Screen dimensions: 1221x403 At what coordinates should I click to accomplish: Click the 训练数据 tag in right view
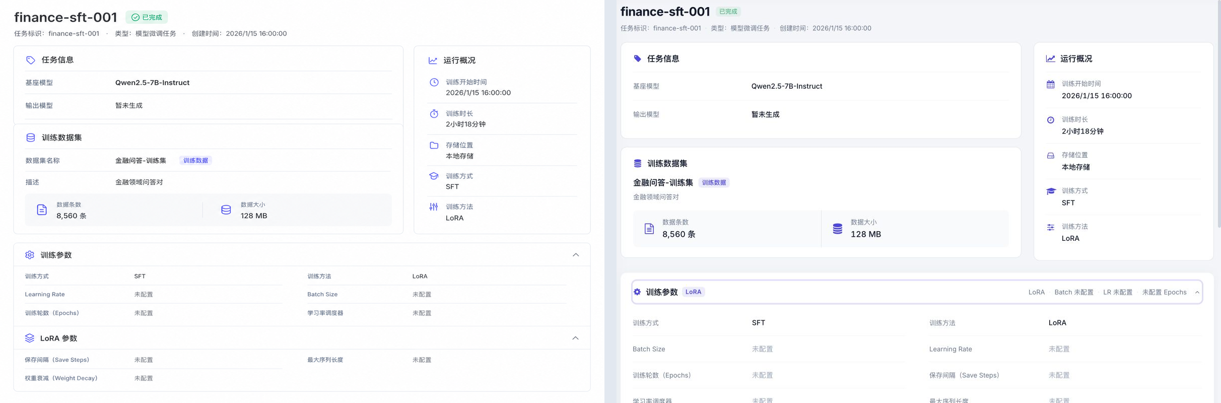(714, 183)
